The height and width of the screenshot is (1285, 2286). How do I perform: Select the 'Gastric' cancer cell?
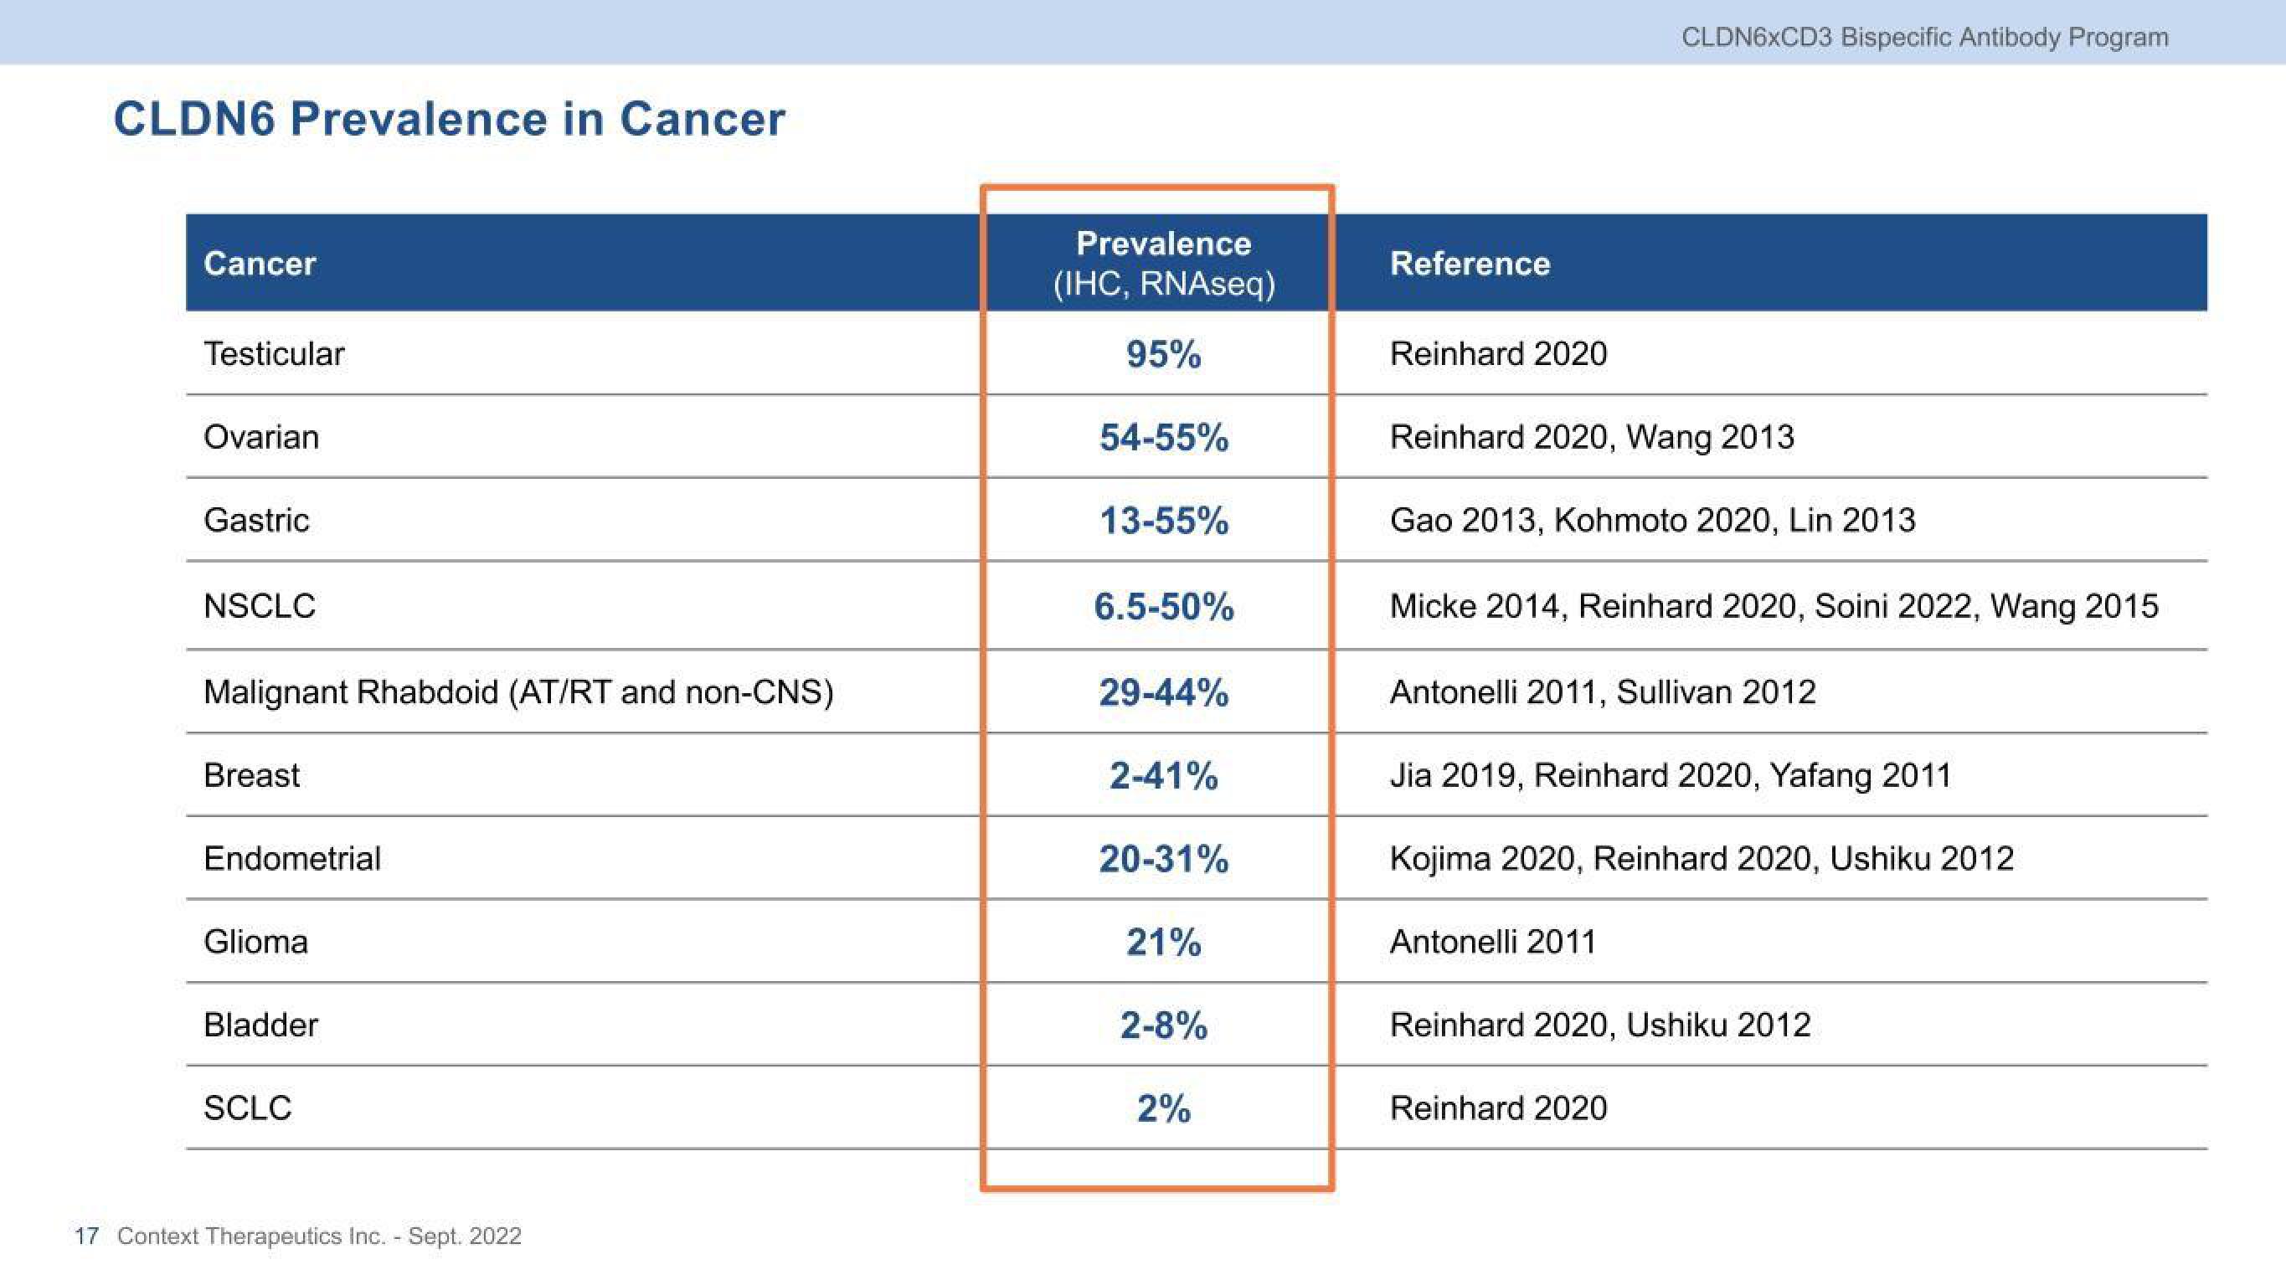pos(256,520)
